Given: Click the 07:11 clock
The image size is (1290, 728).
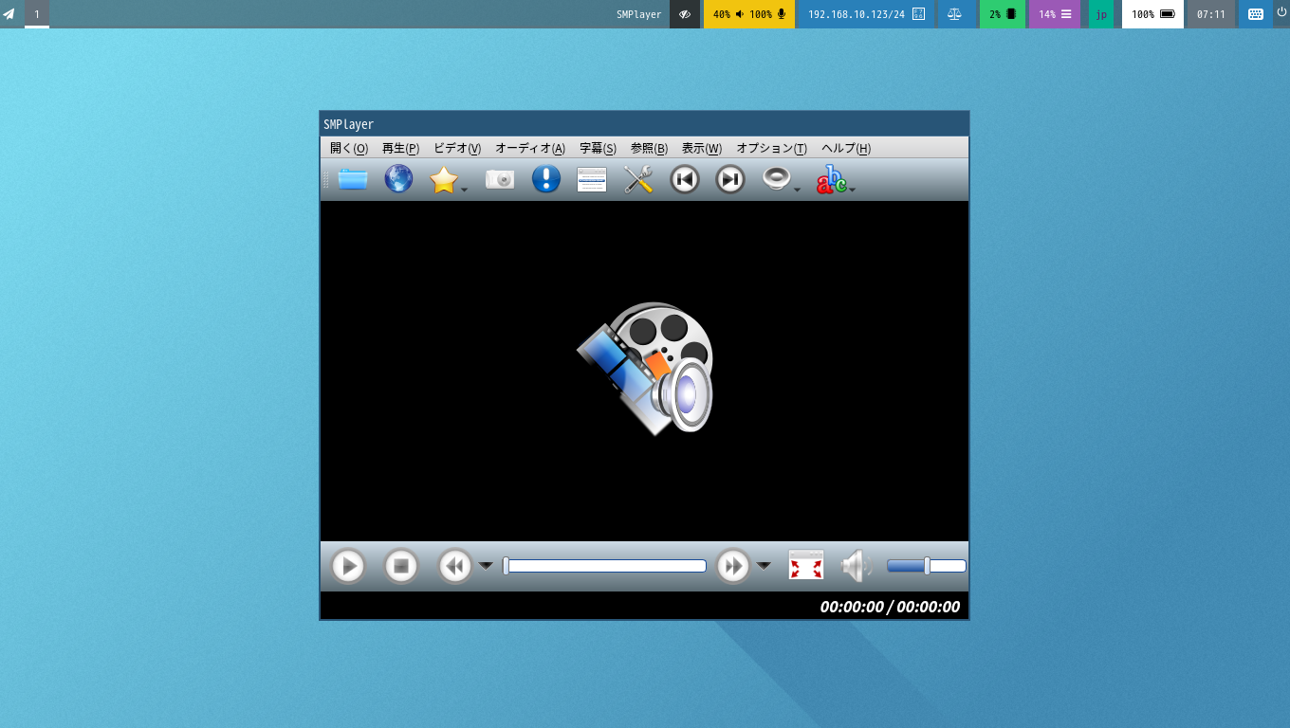Looking at the screenshot, I should tap(1211, 14).
